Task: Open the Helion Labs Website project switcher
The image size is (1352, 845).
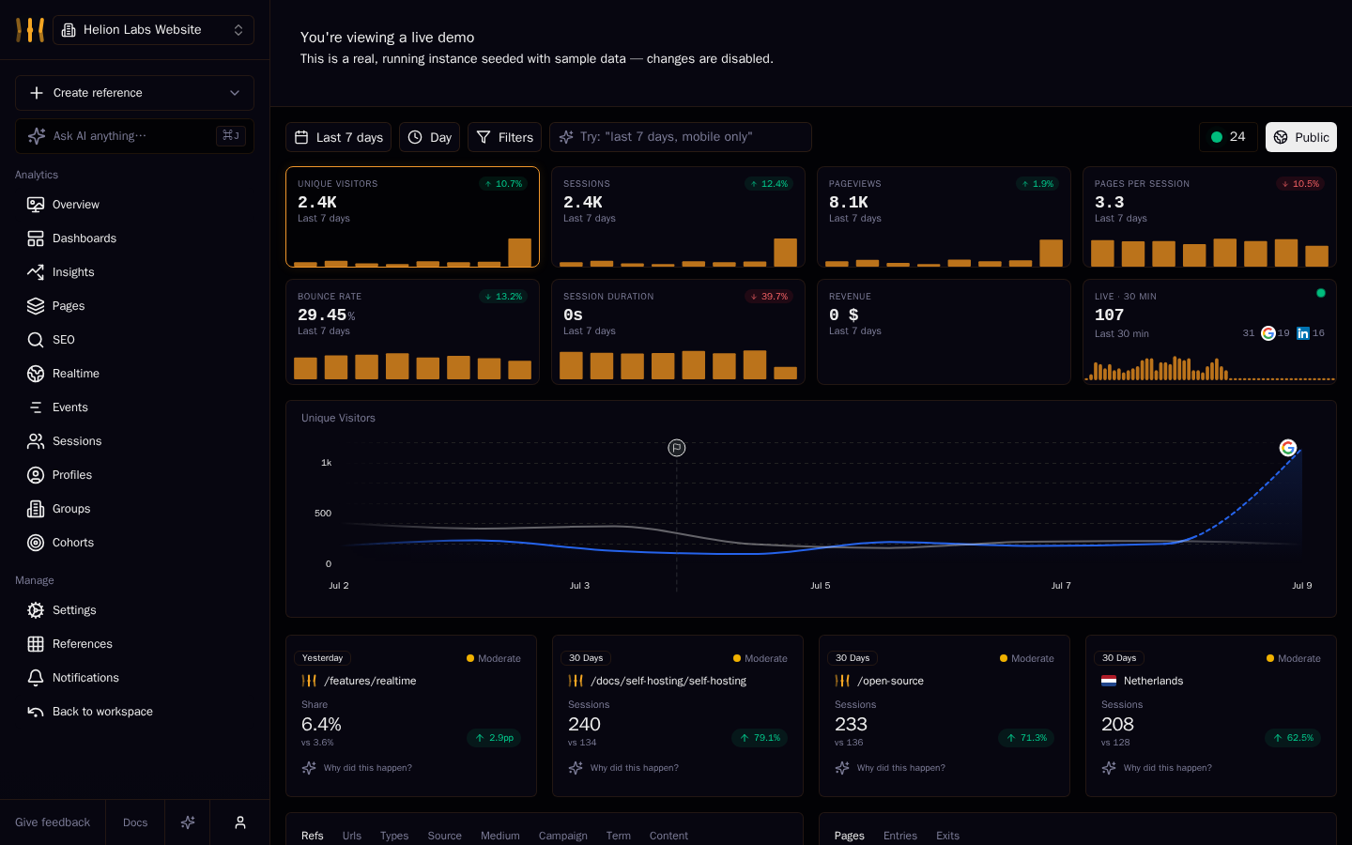Action: coord(153,30)
